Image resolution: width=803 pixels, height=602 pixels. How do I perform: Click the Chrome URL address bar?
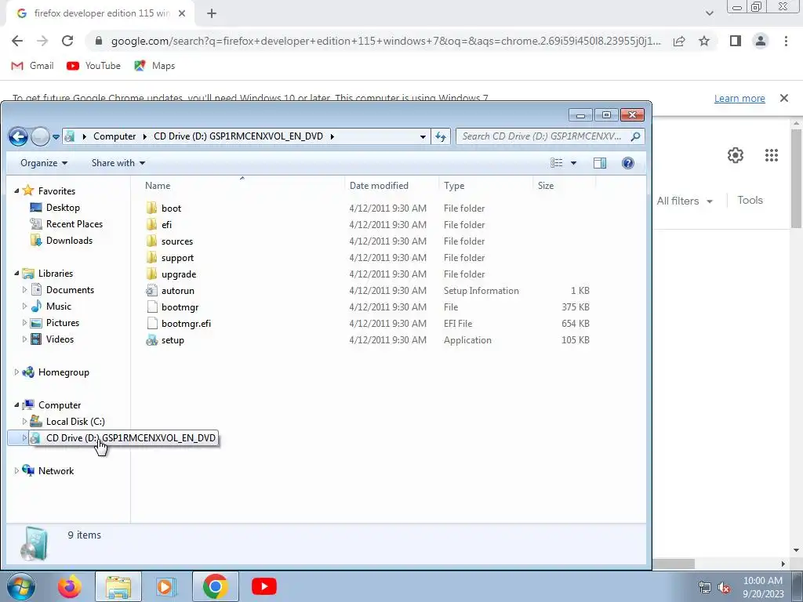click(x=385, y=41)
